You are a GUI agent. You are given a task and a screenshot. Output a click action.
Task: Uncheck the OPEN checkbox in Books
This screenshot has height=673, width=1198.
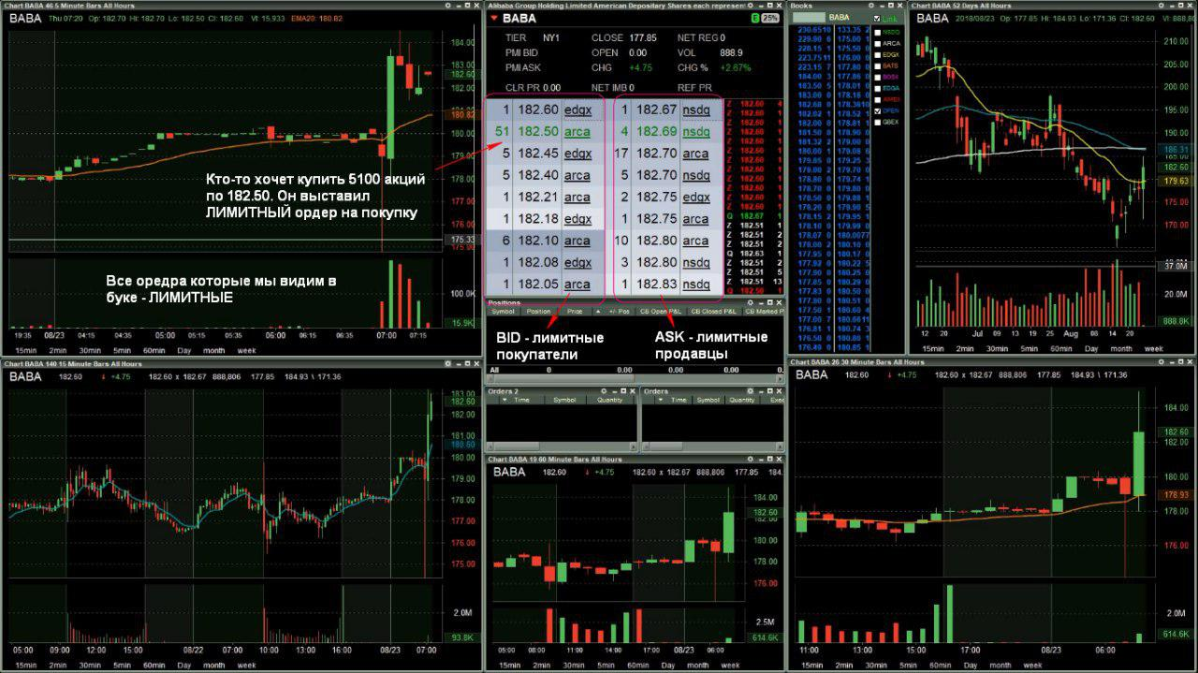point(876,110)
